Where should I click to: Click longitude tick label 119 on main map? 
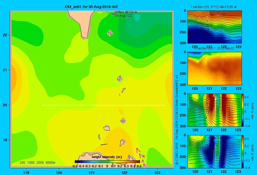[26, 172]
